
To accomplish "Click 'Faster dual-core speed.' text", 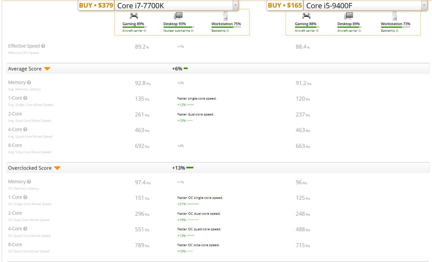I will click(196, 114).
